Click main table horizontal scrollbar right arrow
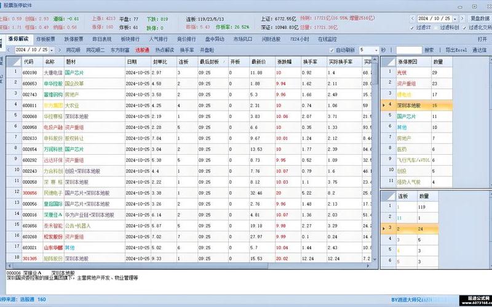 coord(368,266)
